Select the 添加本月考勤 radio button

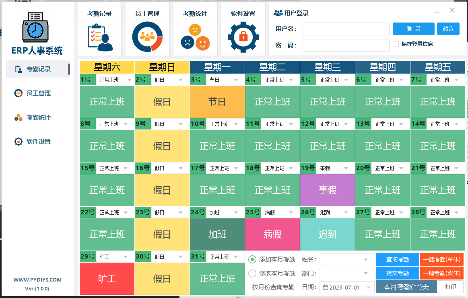252,259
